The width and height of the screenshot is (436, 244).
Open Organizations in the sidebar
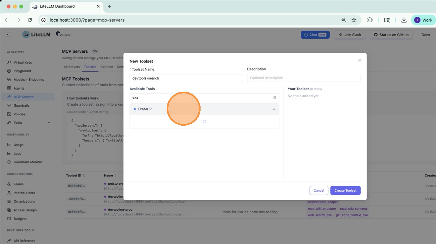(x=28, y=201)
